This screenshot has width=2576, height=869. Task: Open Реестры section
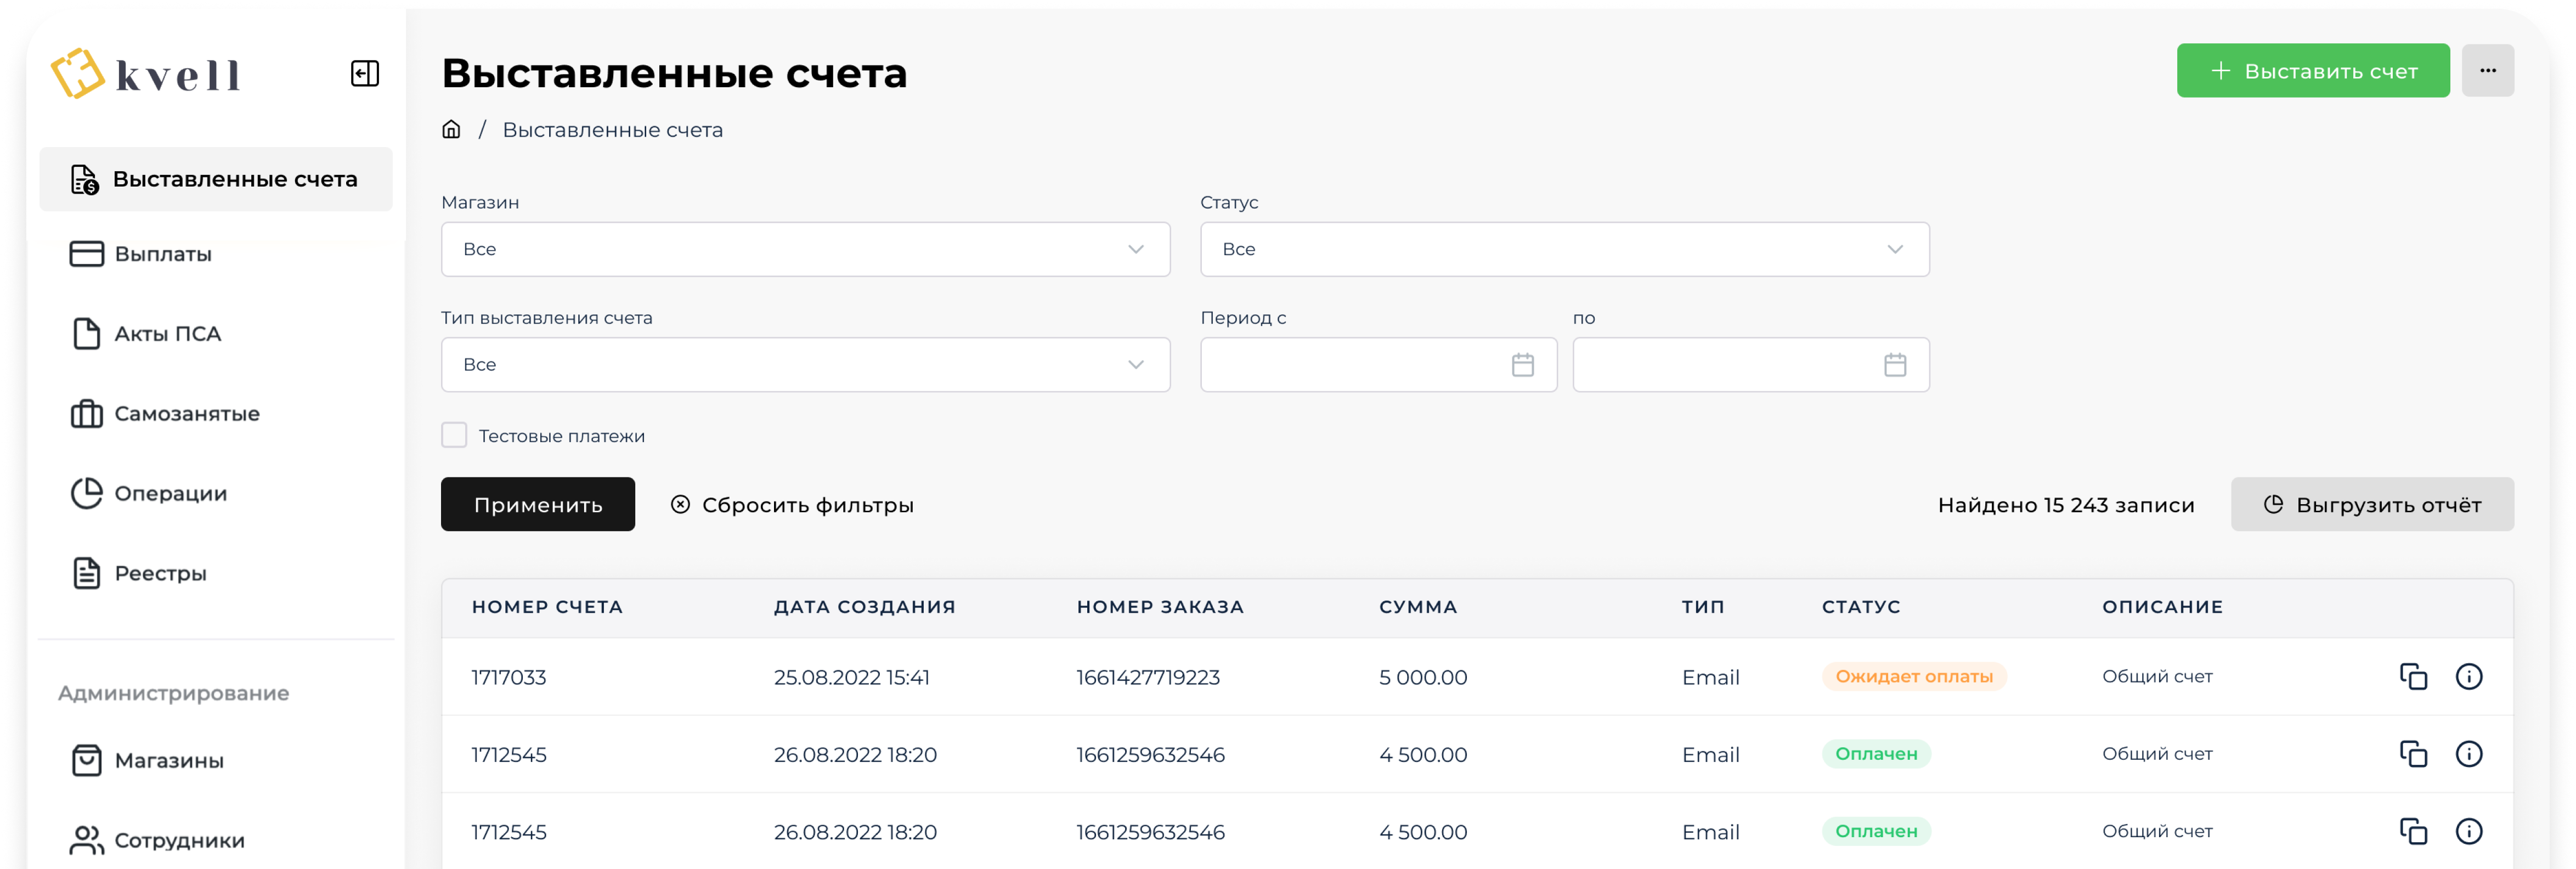tap(139, 573)
